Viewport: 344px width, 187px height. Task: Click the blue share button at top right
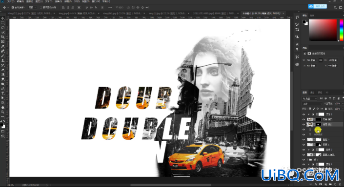[x=318, y=6]
